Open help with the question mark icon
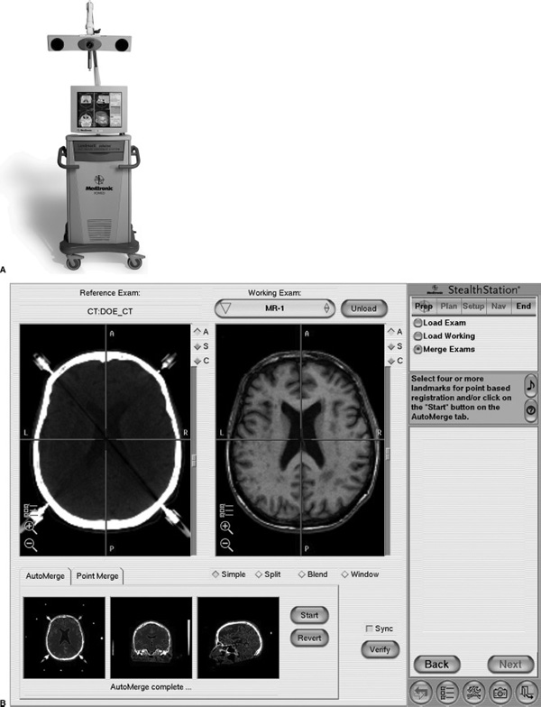Image resolution: width=541 pixels, height=707 pixels. pos(530,410)
